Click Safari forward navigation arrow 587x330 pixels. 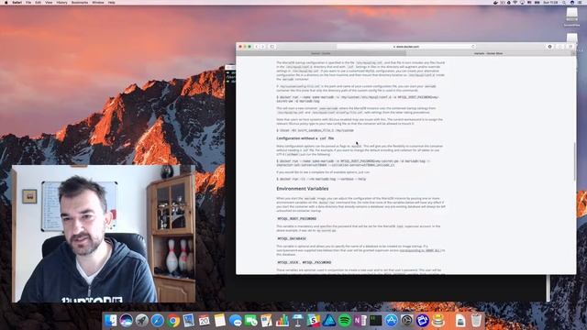coord(263,47)
